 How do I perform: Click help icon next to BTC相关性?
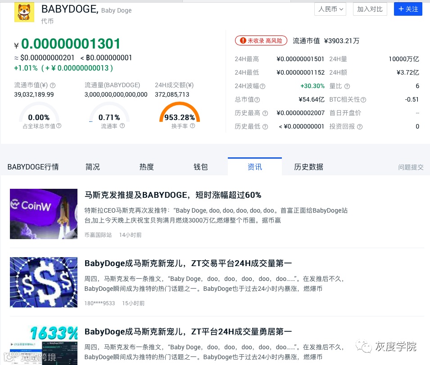[x=363, y=100]
